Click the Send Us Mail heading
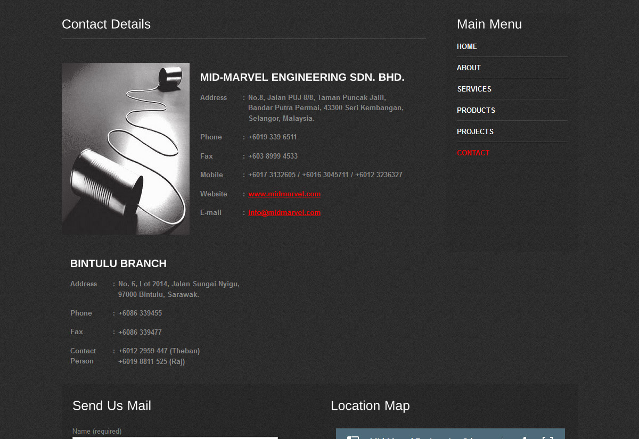Viewport: 639px width, 439px height. pyautogui.click(x=112, y=406)
